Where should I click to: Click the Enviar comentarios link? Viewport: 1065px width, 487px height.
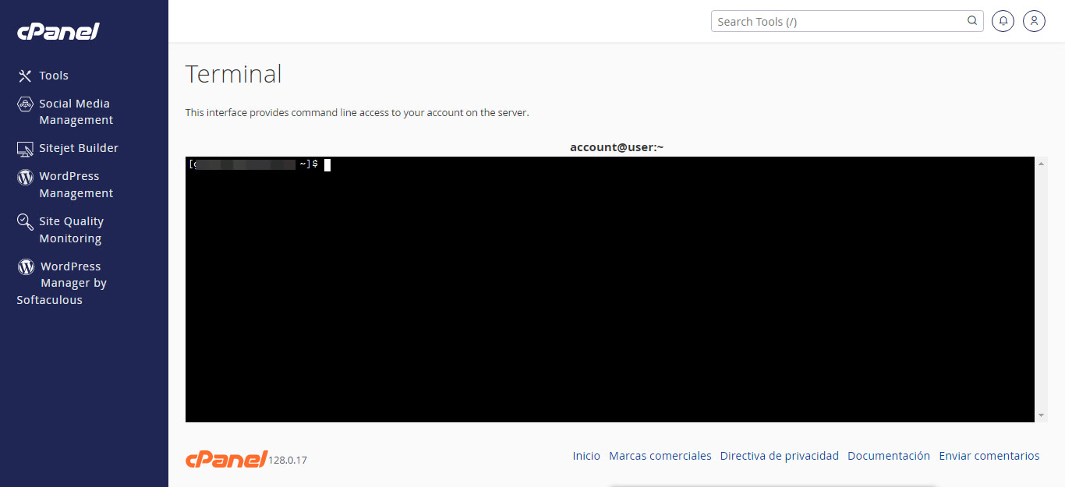[x=989, y=456]
